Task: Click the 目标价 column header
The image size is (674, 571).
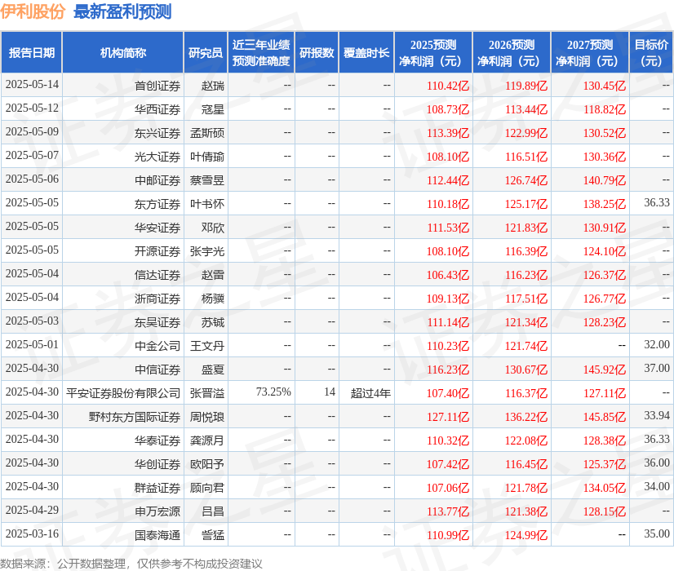Action: point(651,52)
